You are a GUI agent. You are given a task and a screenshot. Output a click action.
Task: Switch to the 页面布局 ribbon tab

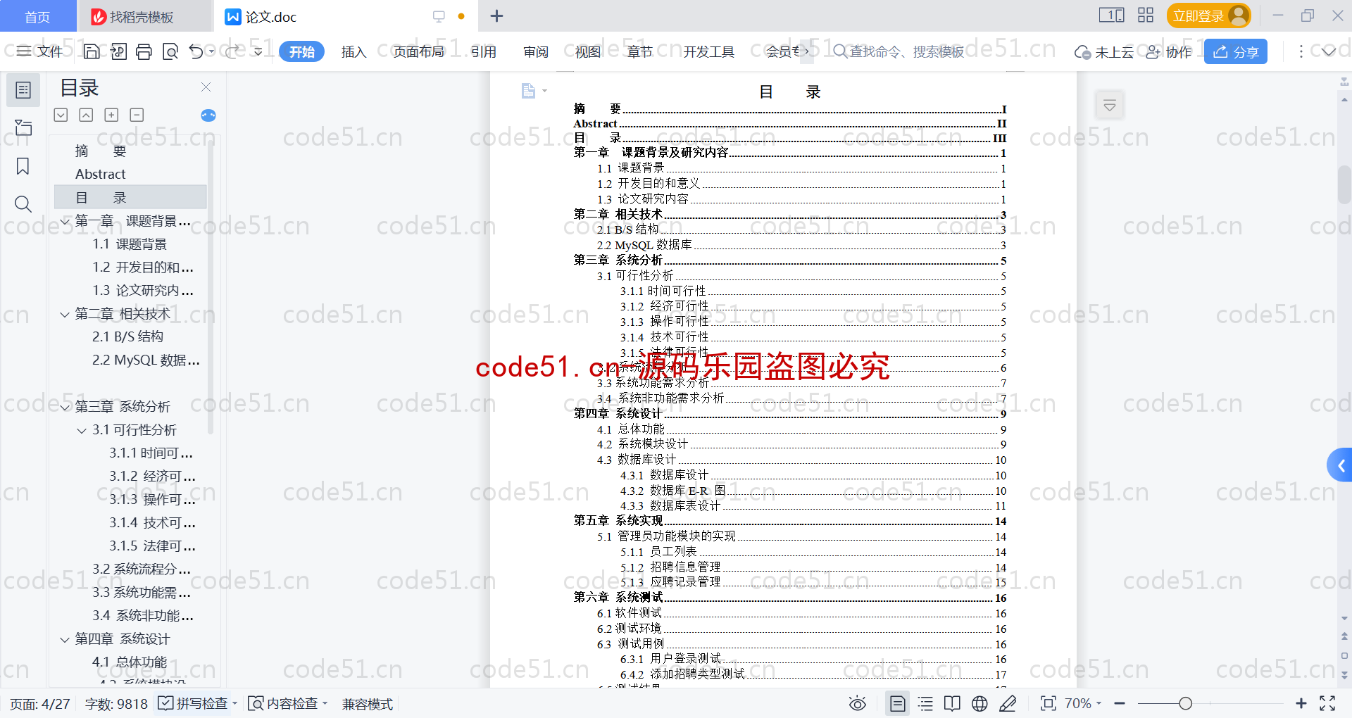418,51
